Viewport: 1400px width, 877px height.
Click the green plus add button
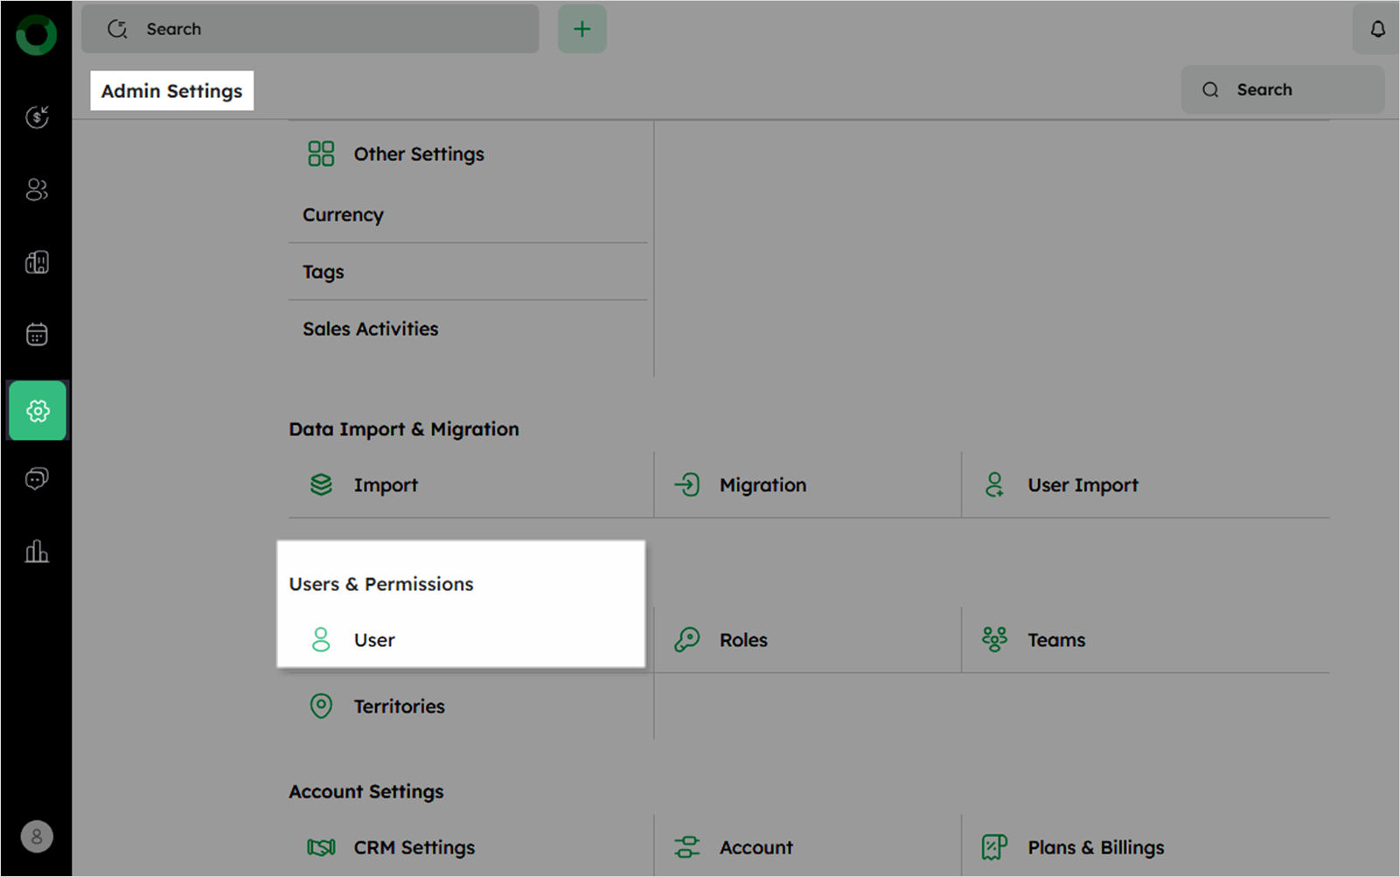pos(582,29)
